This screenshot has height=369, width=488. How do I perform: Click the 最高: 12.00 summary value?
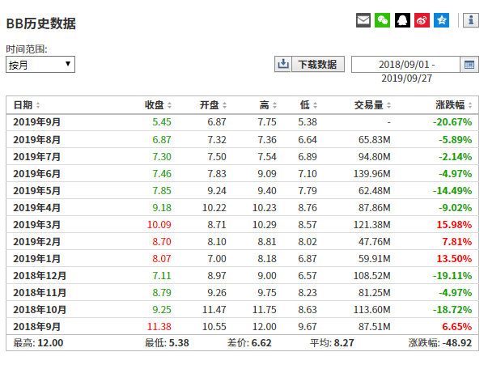click(x=38, y=343)
